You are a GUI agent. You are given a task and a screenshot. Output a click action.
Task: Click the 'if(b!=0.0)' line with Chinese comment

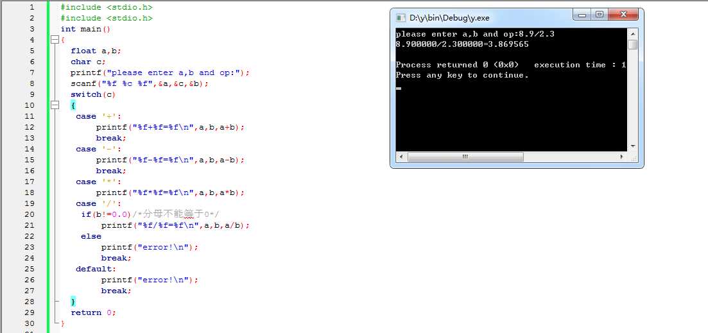pyautogui.click(x=150, y=214)
